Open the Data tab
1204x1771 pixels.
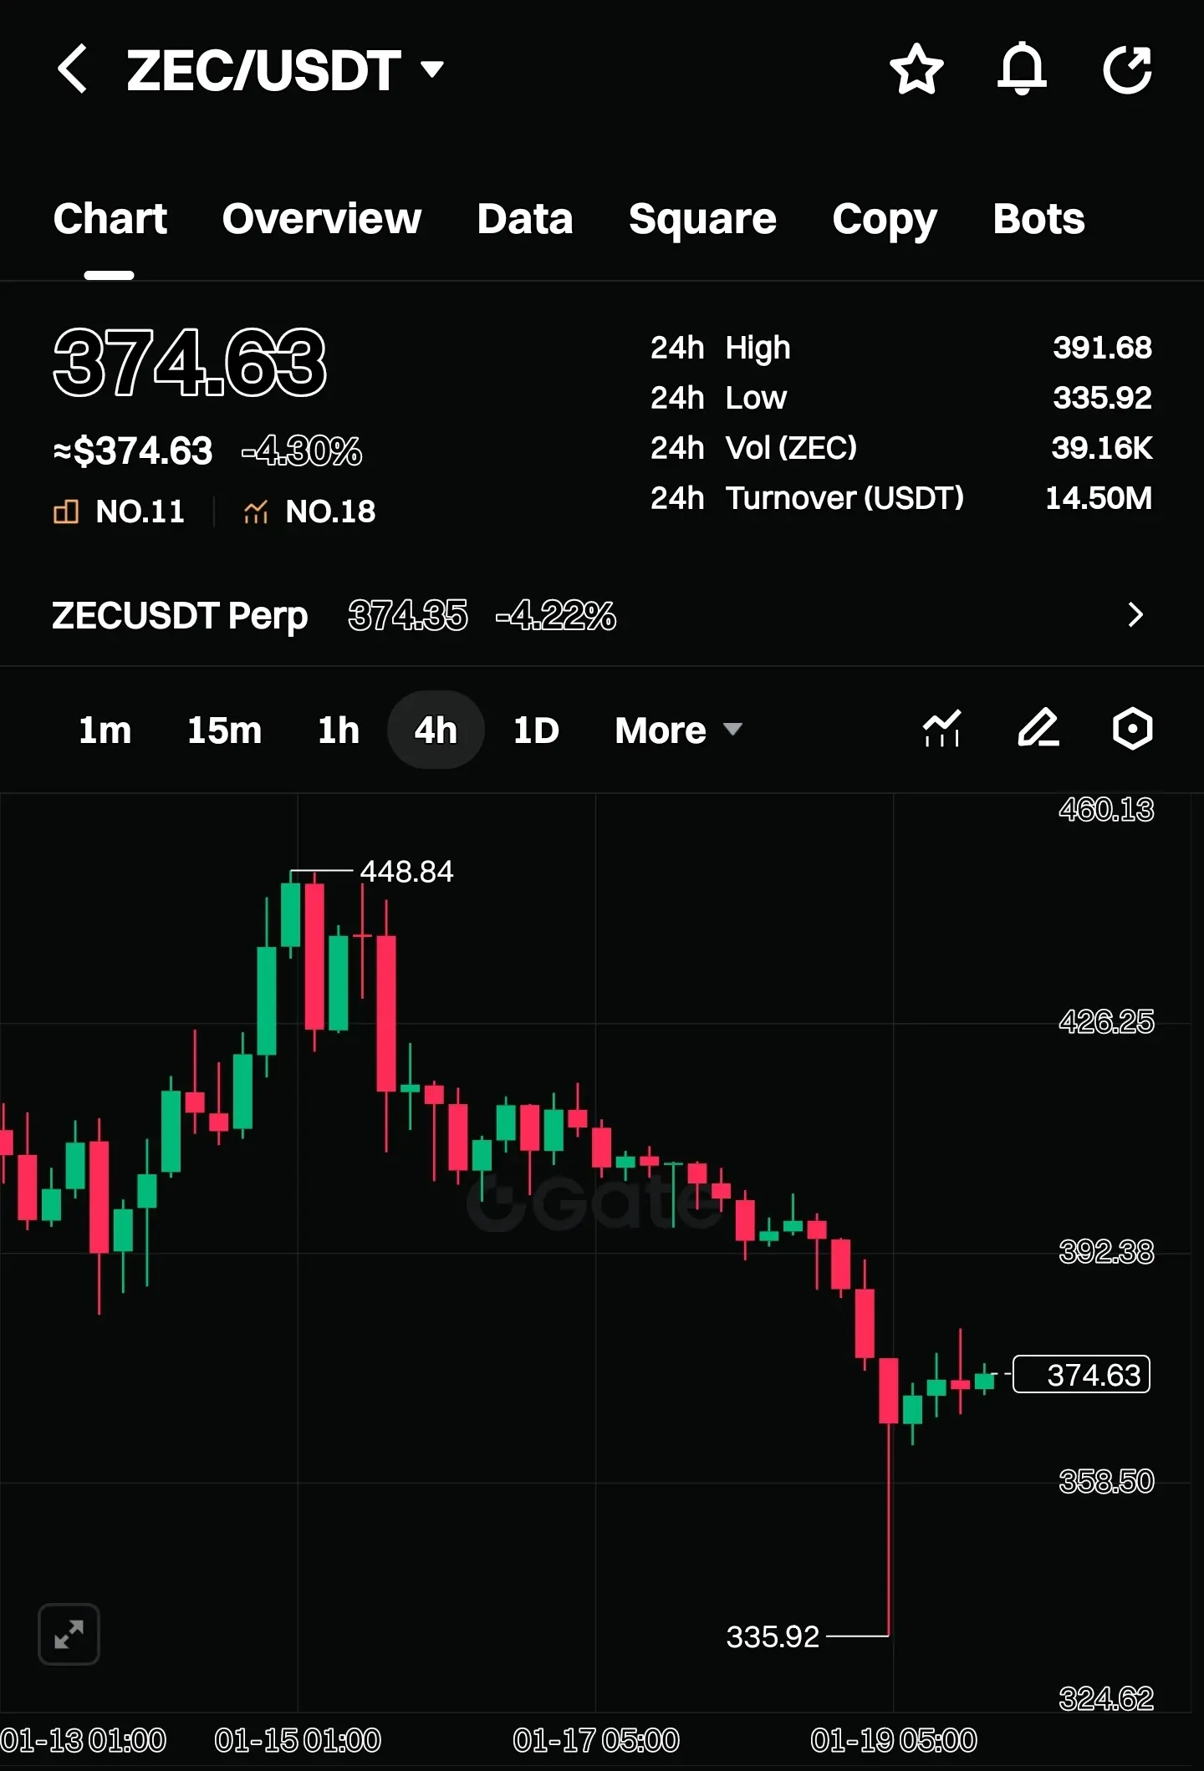525,219
